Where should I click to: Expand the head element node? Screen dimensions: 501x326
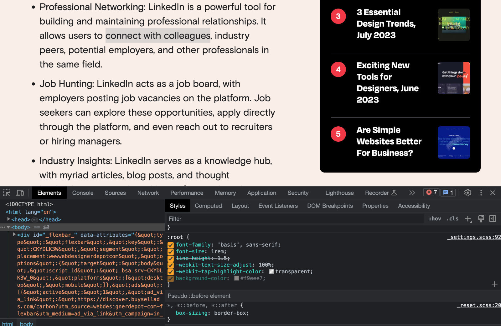(x=9, y=219)
